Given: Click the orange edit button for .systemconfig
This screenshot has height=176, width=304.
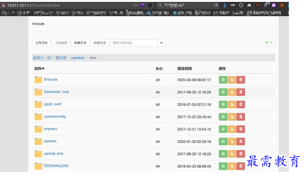Looking at the screenshot, I should click(x=232, y=117).
